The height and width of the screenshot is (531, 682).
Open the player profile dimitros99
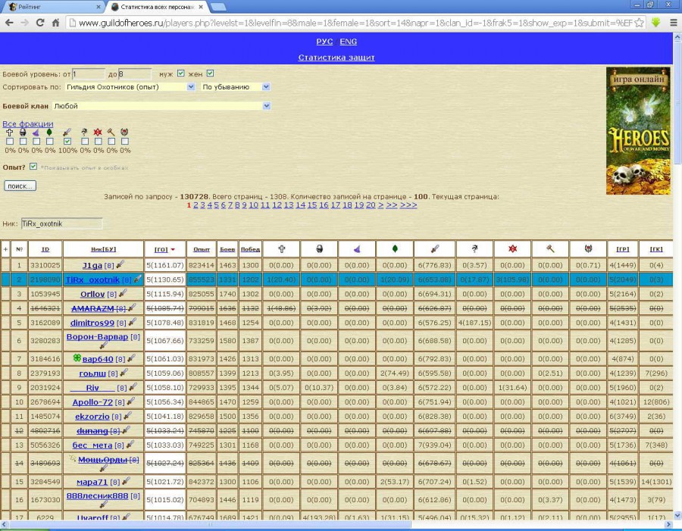pos(92,323)
